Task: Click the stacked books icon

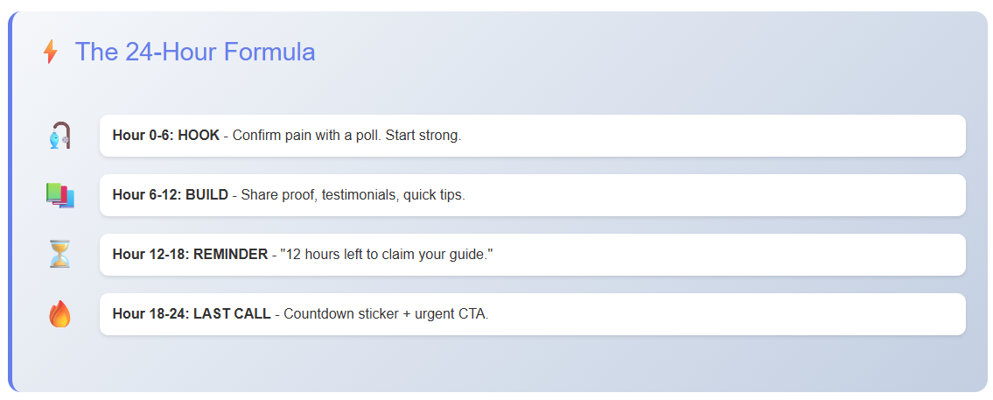Action: tap(59, 195)
